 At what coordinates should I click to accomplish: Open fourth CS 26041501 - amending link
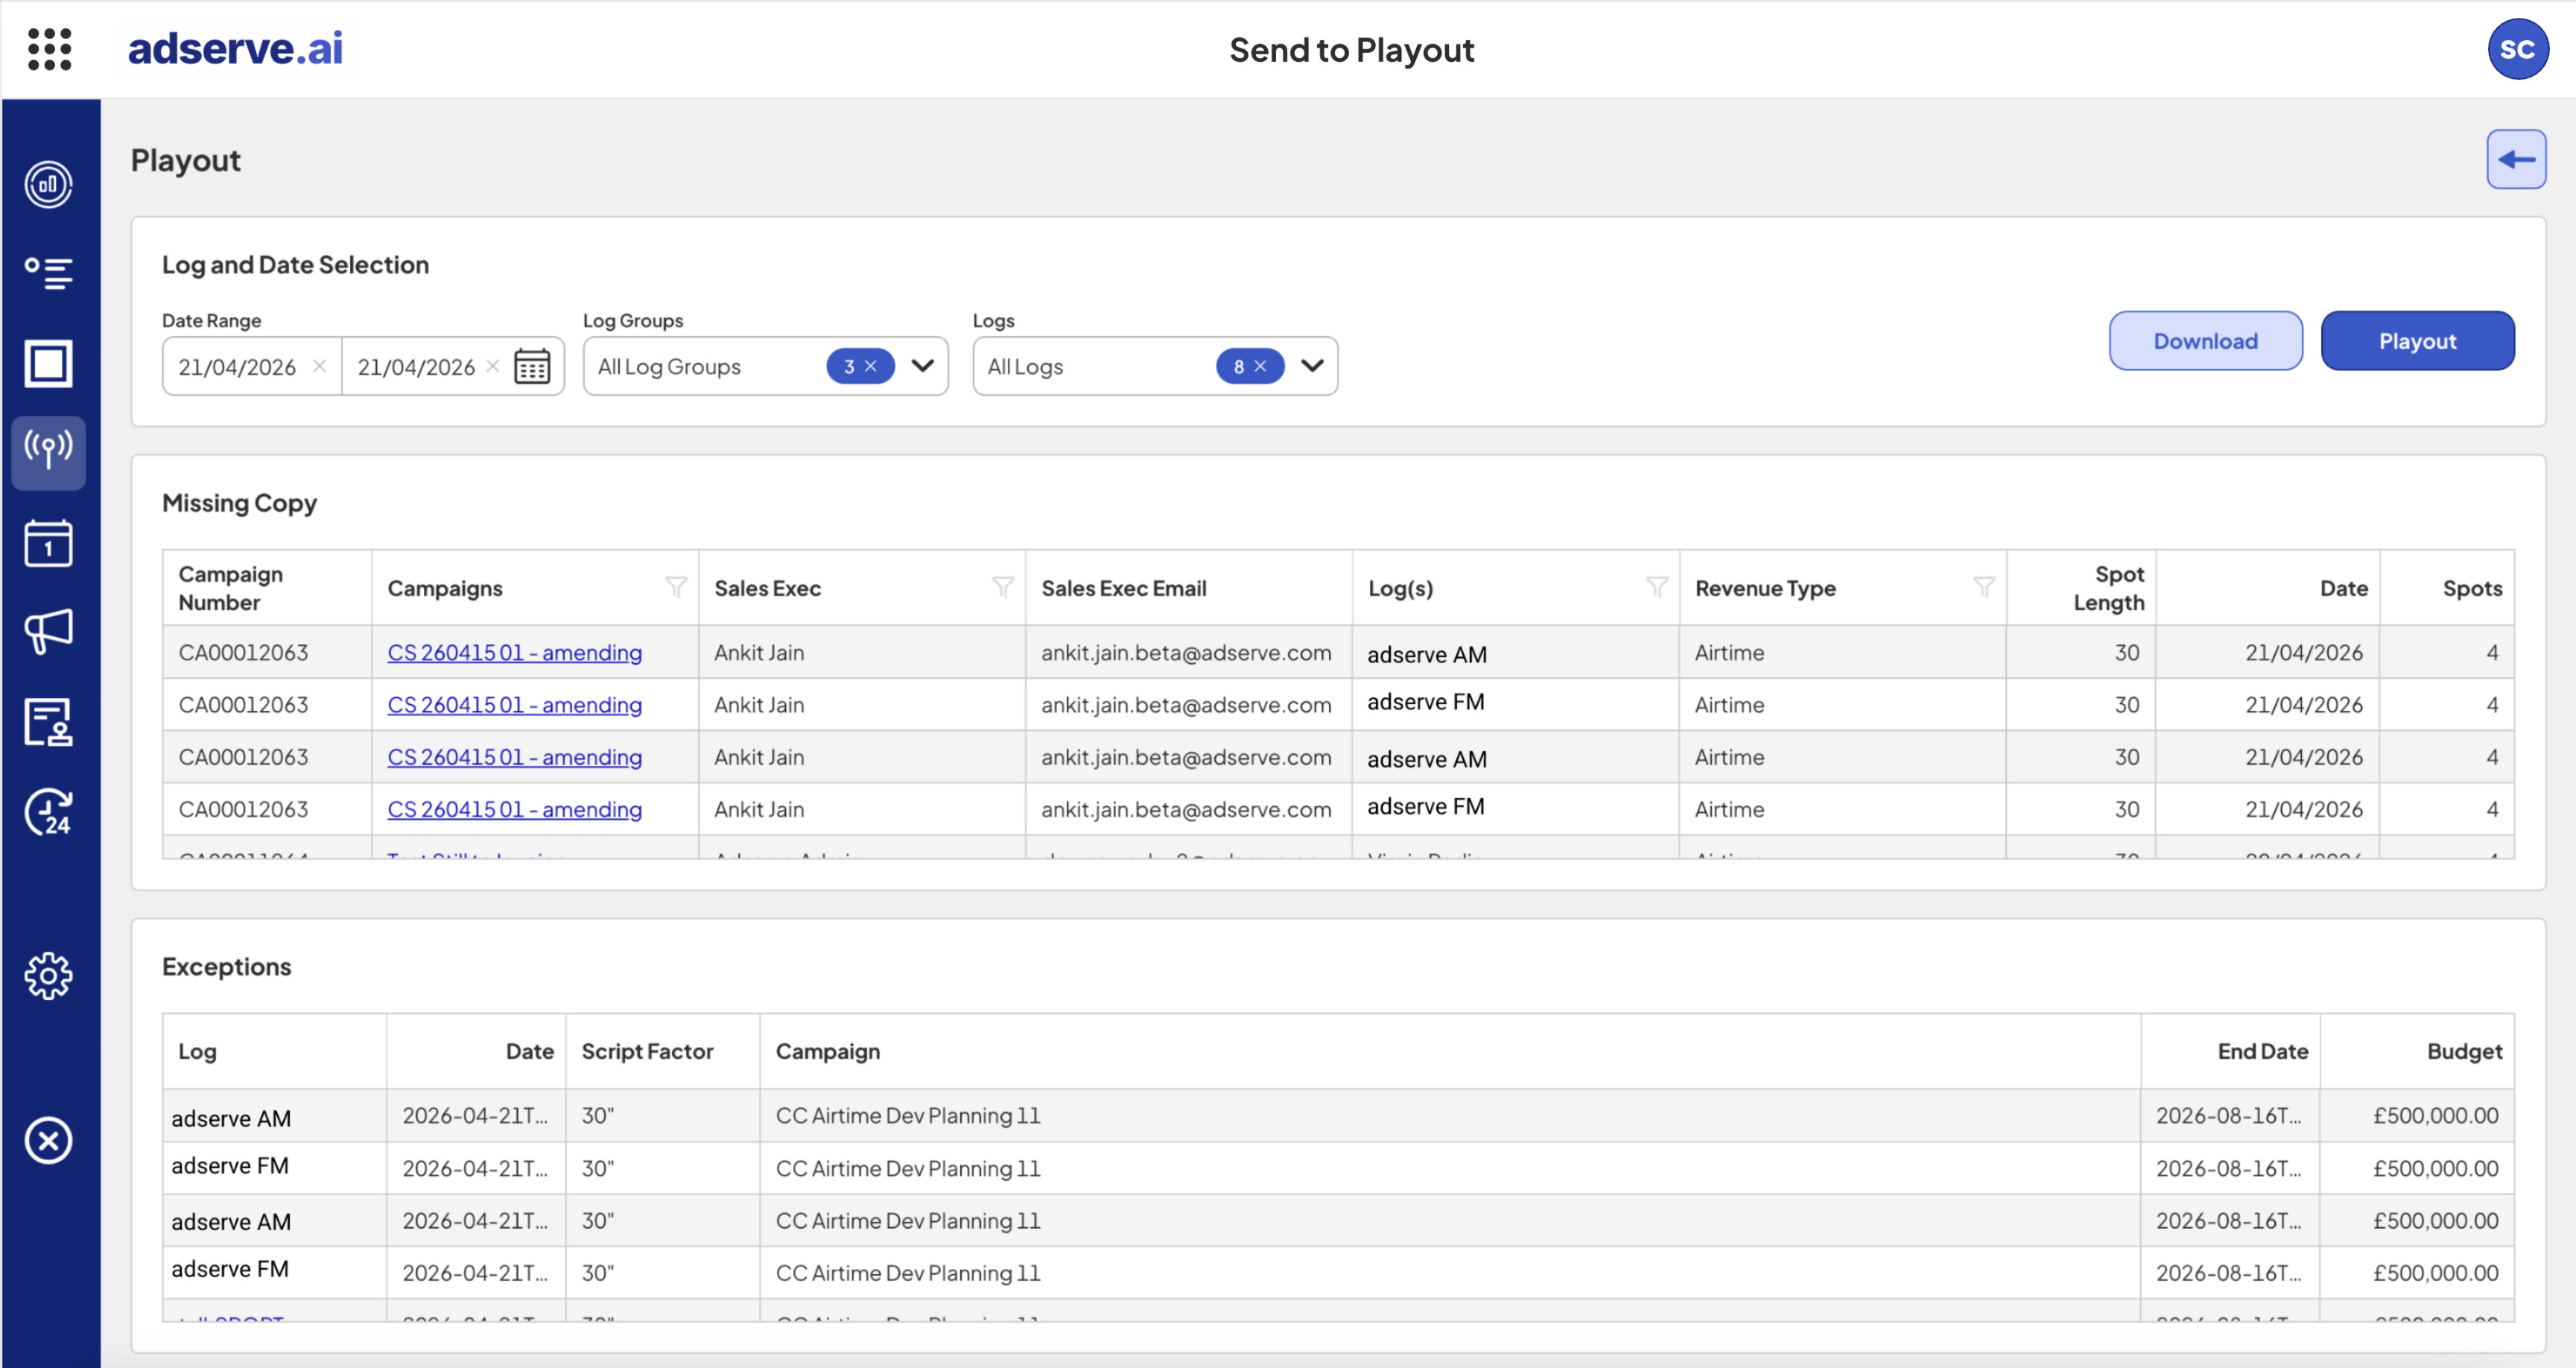pos(514,809)
